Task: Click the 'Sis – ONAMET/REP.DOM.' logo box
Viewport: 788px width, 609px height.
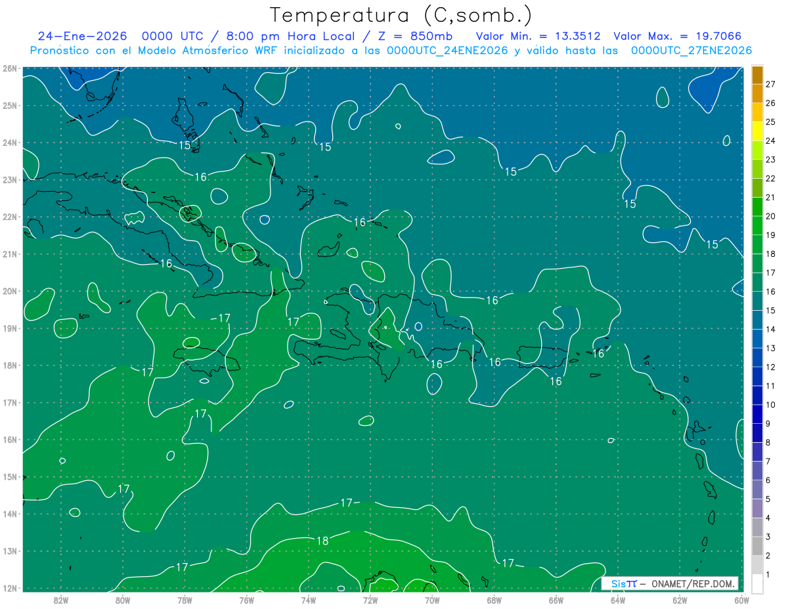Action: tap(670, 583)
